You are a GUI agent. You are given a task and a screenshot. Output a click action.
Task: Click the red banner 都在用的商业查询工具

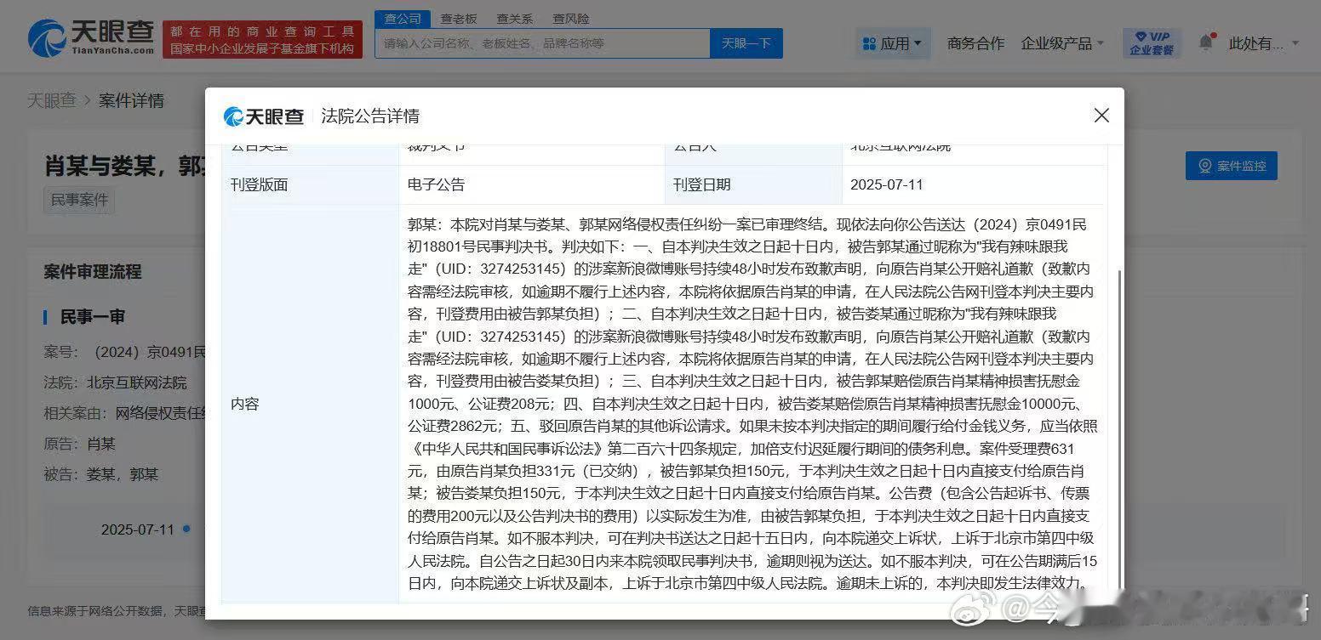pyautogui.click(x=262, y=39)
